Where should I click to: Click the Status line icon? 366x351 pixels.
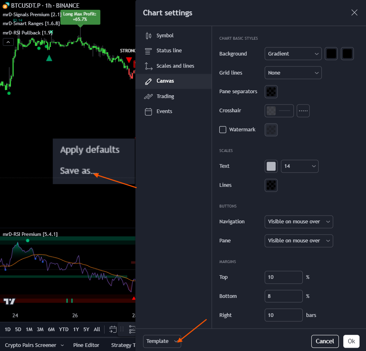[x=148, y=51]
